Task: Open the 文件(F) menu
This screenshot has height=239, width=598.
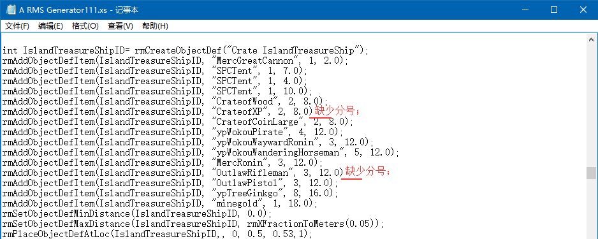Action: coord(17,26)
